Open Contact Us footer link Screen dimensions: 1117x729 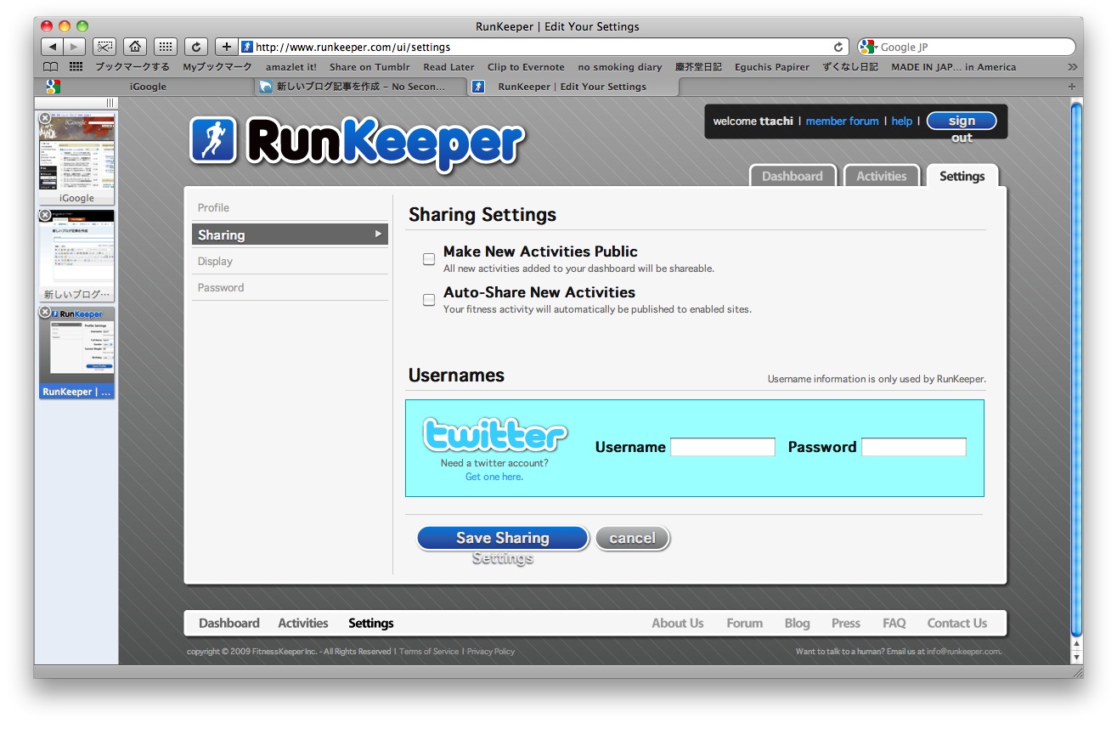point(957,623)
